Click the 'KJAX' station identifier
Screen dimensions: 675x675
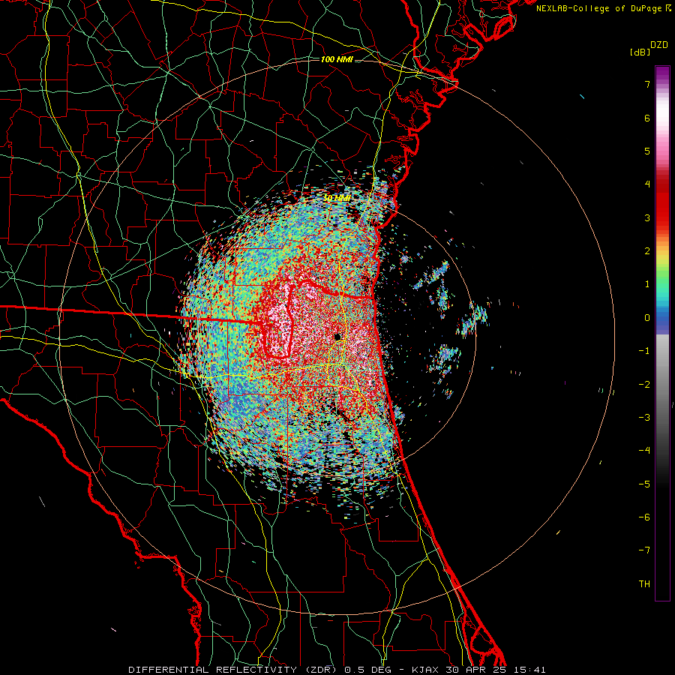[425, 670]
